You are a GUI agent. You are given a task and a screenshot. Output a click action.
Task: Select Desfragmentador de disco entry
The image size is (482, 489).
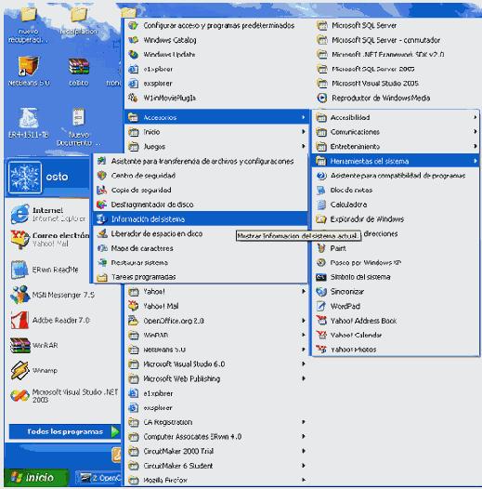pyautogui.click(x=200, y=205)
